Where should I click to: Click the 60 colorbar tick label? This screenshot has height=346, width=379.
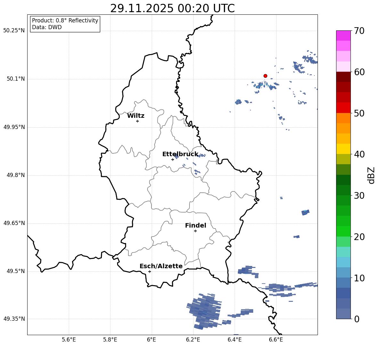tap(359, 72)
